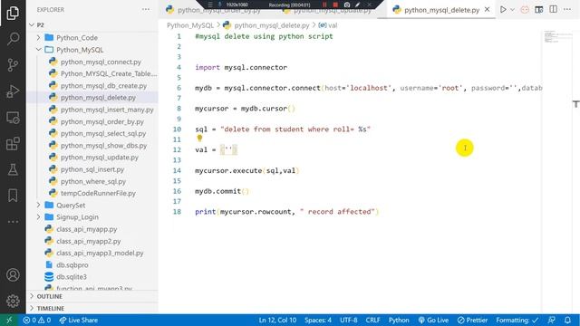Open run options dropdown arrow beside play
580x326 pixels.
[x=512, y=10]
